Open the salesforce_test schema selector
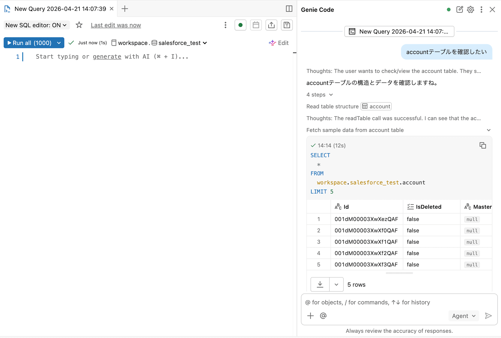Image resolution: width=501 pixels, height=338 pixels. tap(179, 43)
